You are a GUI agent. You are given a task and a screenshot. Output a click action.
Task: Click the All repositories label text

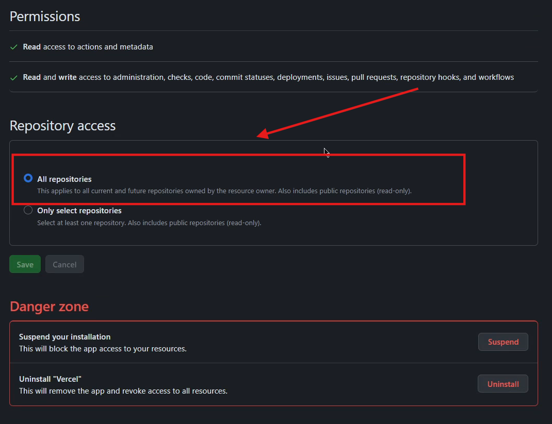click(x=64, y=179)
